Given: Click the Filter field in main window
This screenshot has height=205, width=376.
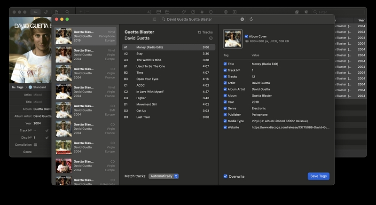Looking at the screenshot, I should tap(338, 12).
